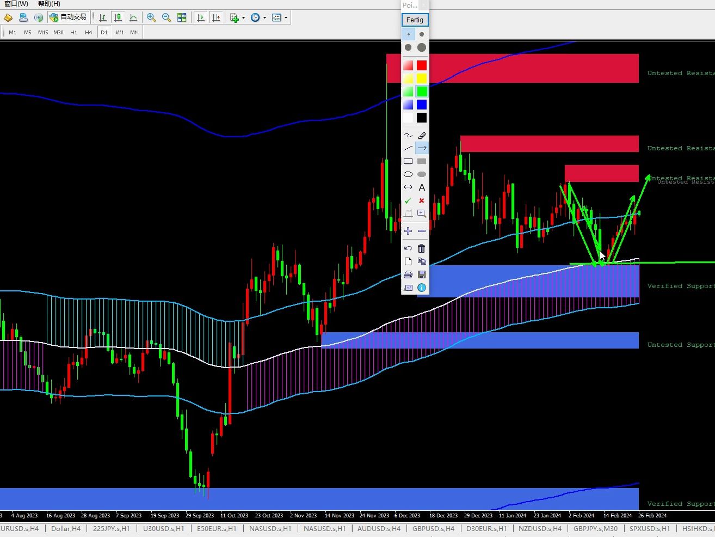Pick the solid blue color swatch
Viewport: 715px width, 537px height.
pyautogui.click(x=422, y=105)
